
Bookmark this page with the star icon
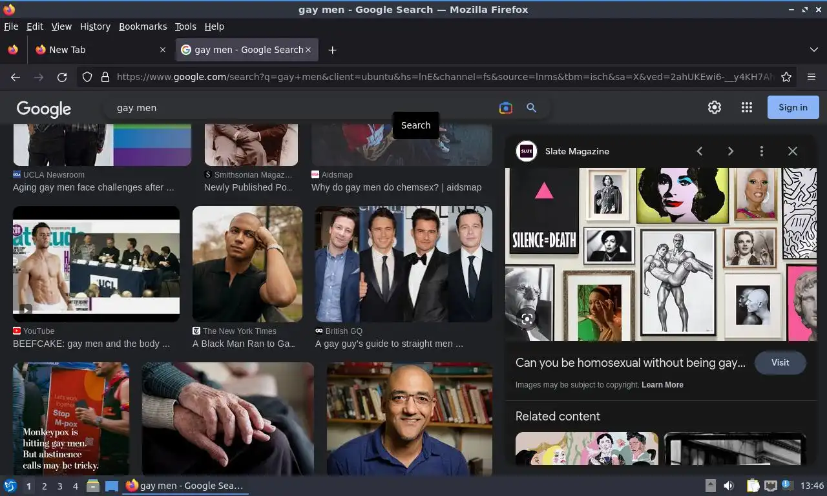pos(786,77)
